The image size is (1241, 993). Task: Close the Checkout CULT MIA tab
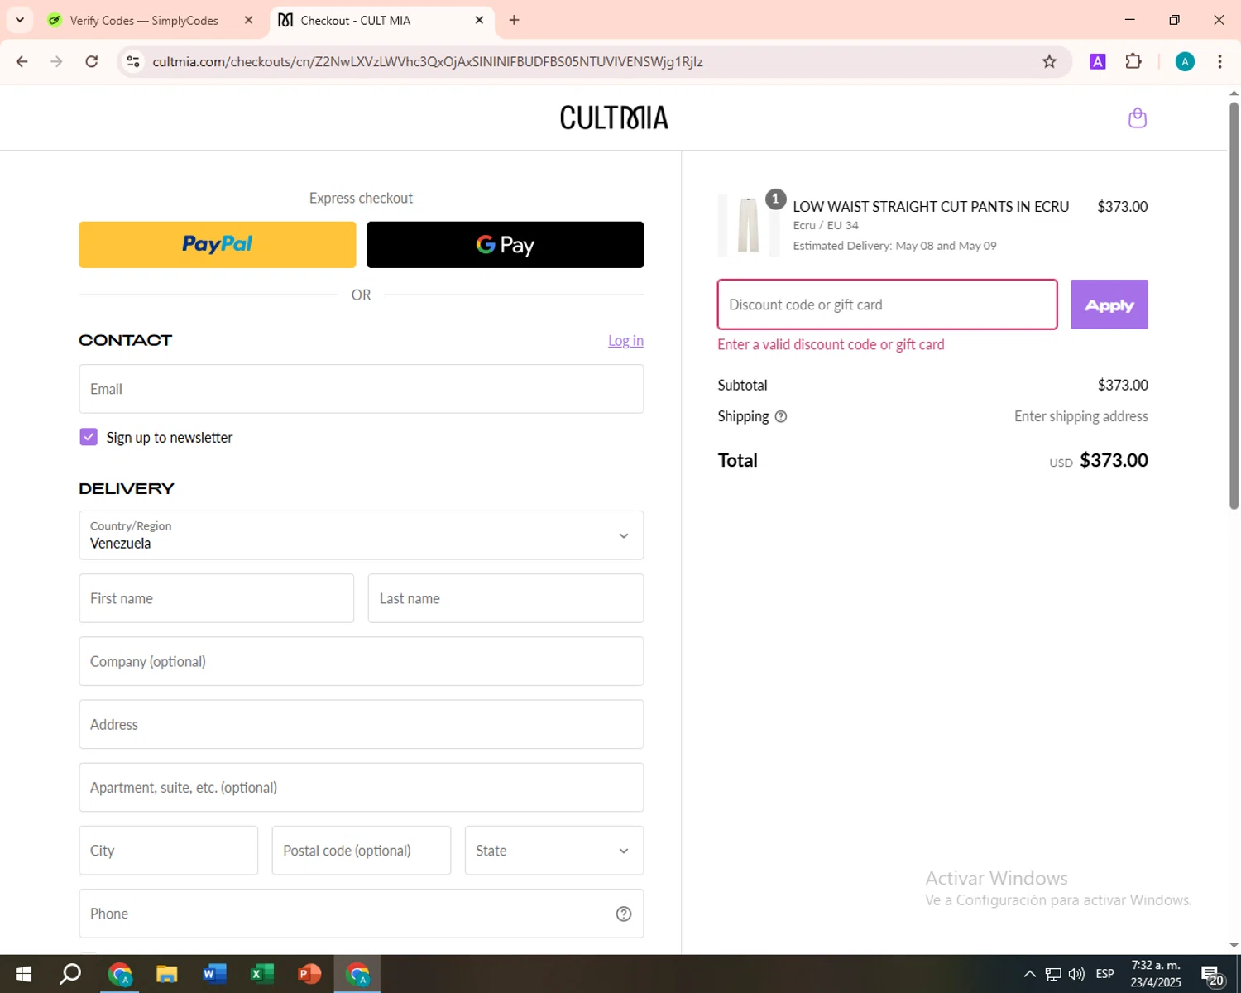point(479,20)
